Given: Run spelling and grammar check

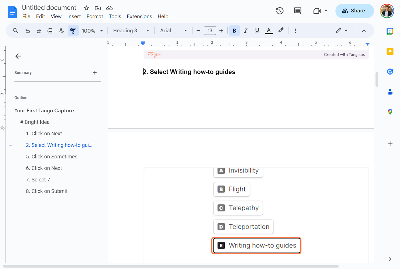Looking at the screenshot, I should coord(62,31).
